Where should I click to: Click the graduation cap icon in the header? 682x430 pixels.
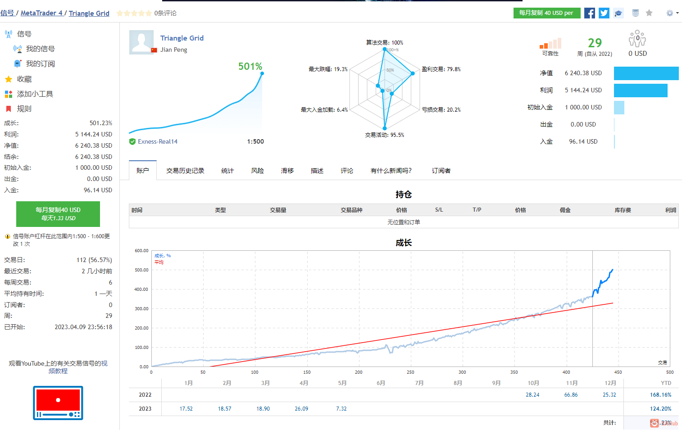click(x=618, y=13)
